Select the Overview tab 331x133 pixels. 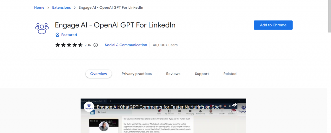click(x=99, y=74)
